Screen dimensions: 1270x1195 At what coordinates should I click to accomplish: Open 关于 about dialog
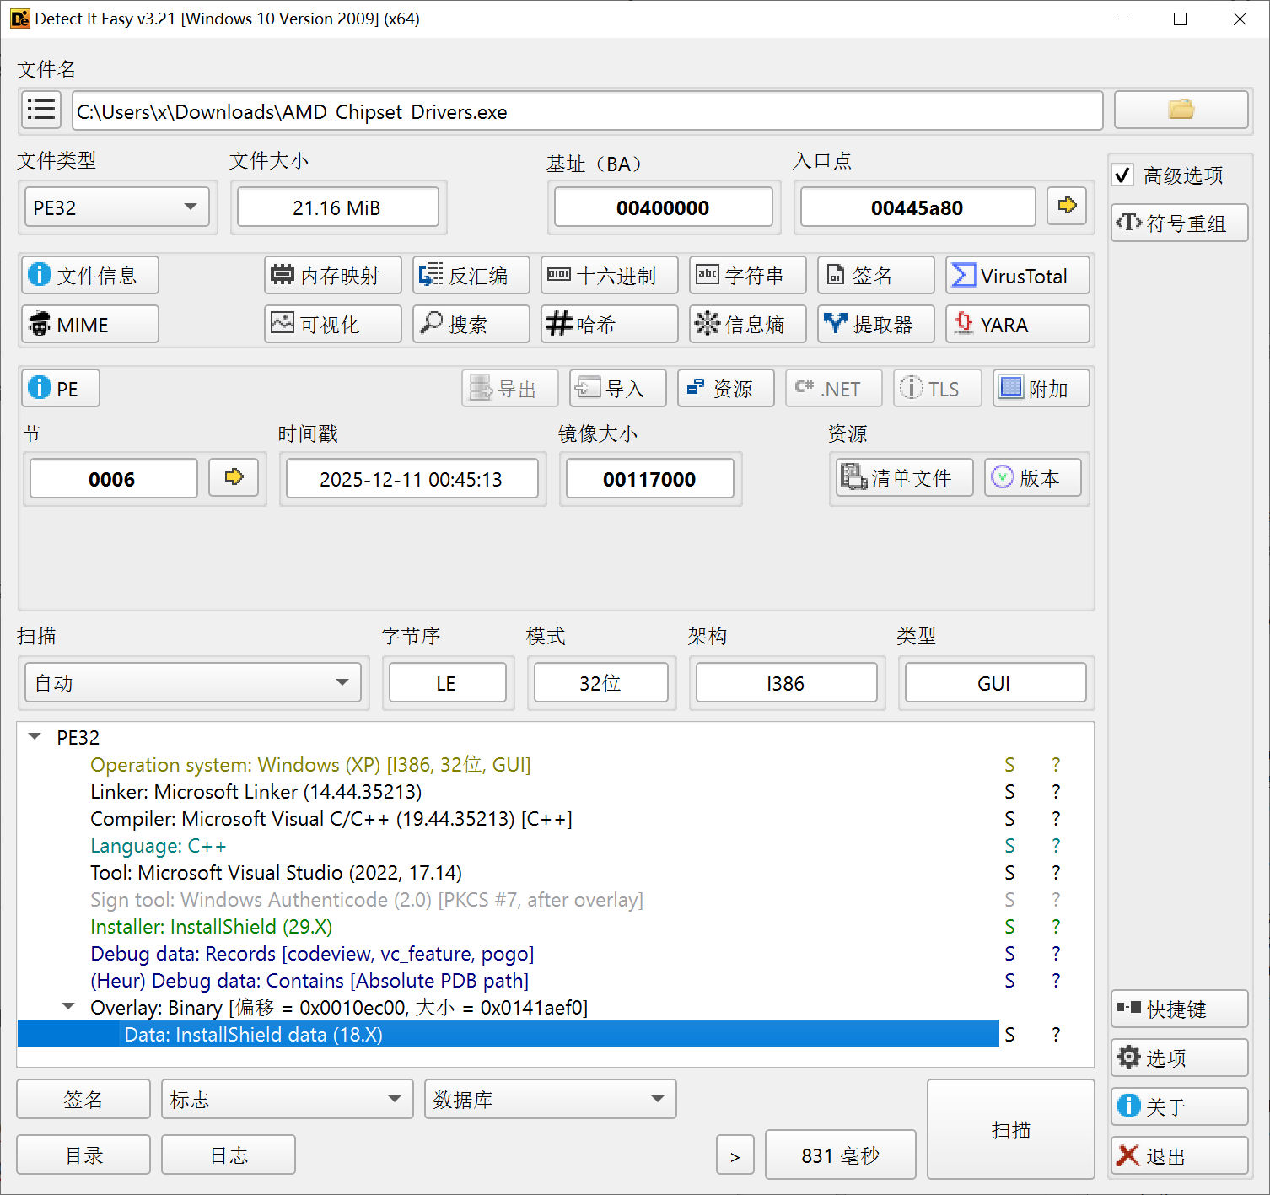(1180, 1107)
